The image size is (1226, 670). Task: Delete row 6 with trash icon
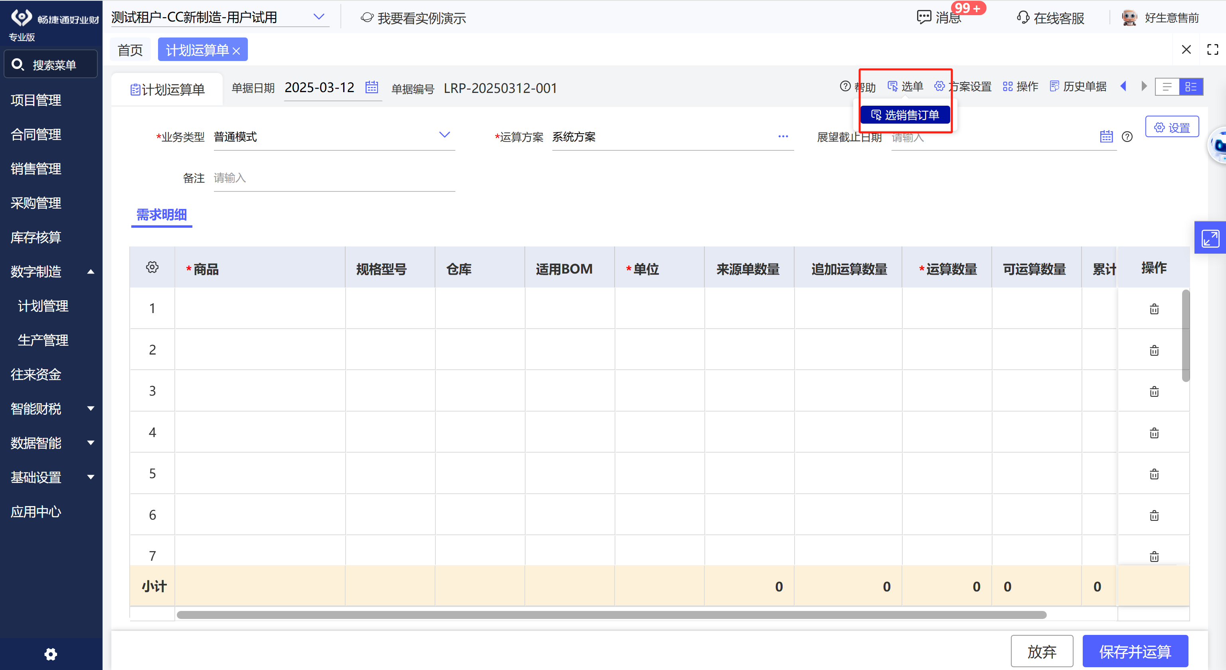pos(1154,515)
